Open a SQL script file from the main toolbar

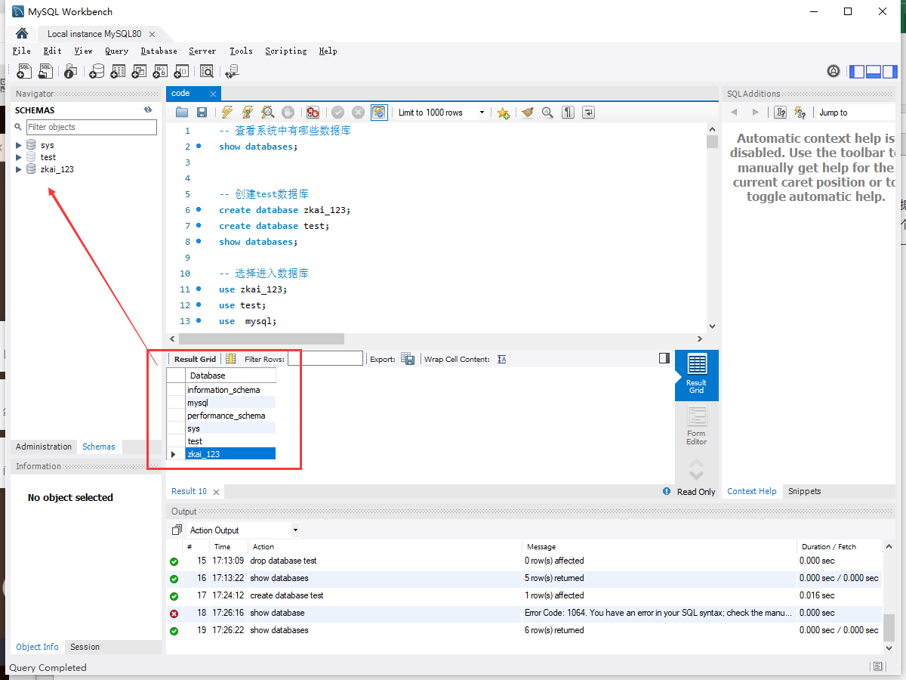click(x=46, y=71)
